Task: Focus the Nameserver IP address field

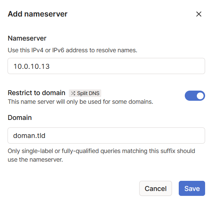Action: (106, 66)
